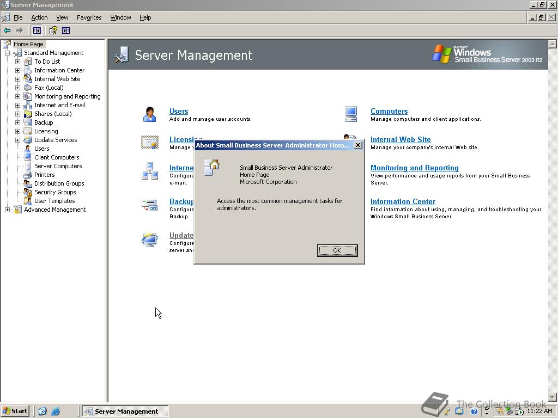Expand the To Do List node

point(17,62)
